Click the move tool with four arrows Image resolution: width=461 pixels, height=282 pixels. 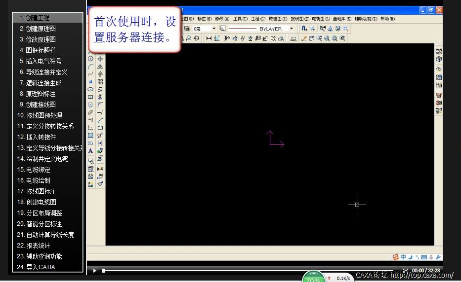100,59
